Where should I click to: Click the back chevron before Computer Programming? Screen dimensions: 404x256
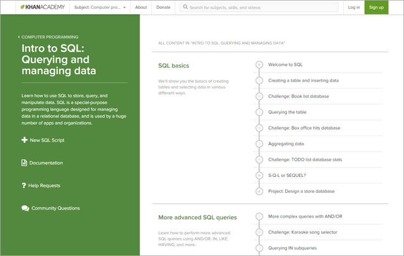click(19, 37)
